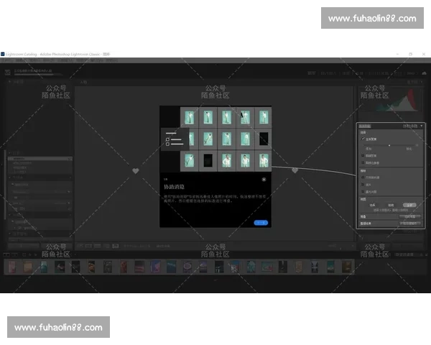431x345 pixels.
Task: Open the 图库 module tab
Action: click(311, 73)
